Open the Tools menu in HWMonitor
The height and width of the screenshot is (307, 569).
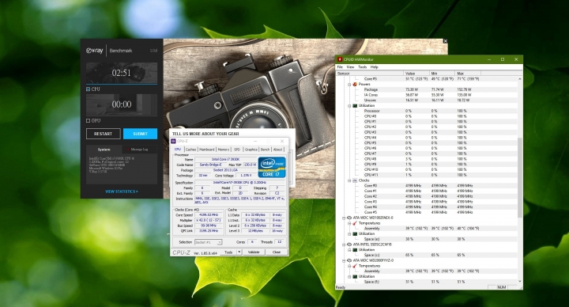pos(363,66)
